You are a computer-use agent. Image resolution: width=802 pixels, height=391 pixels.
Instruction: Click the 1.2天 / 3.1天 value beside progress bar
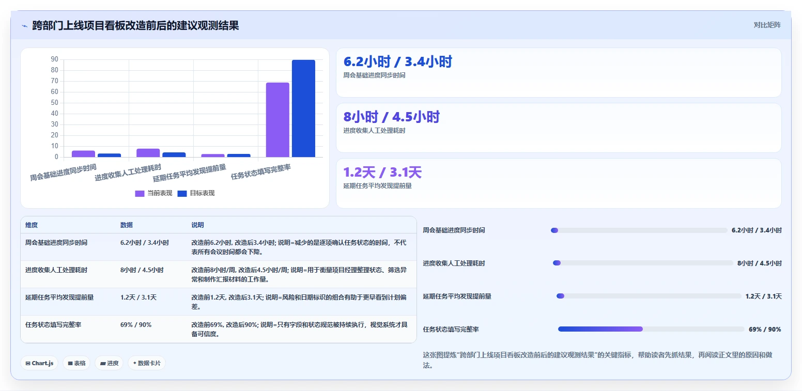(x=763, y=296)
